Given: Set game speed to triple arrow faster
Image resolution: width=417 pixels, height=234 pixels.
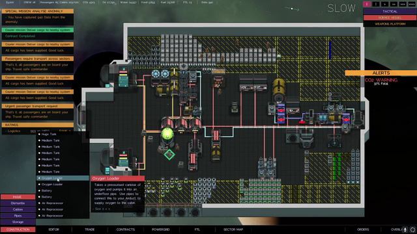Looking at the screenshot, I should (x=403, y=4).
